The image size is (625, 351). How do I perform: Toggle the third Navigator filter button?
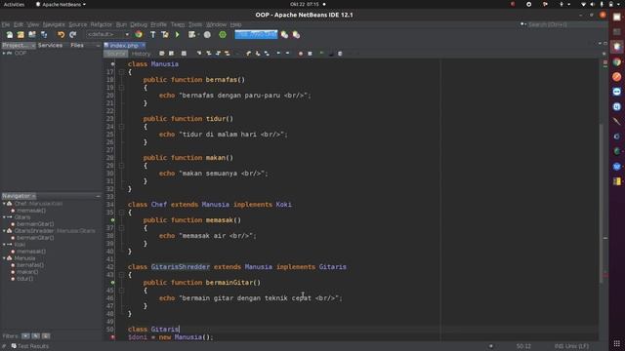tap(46, 336)
